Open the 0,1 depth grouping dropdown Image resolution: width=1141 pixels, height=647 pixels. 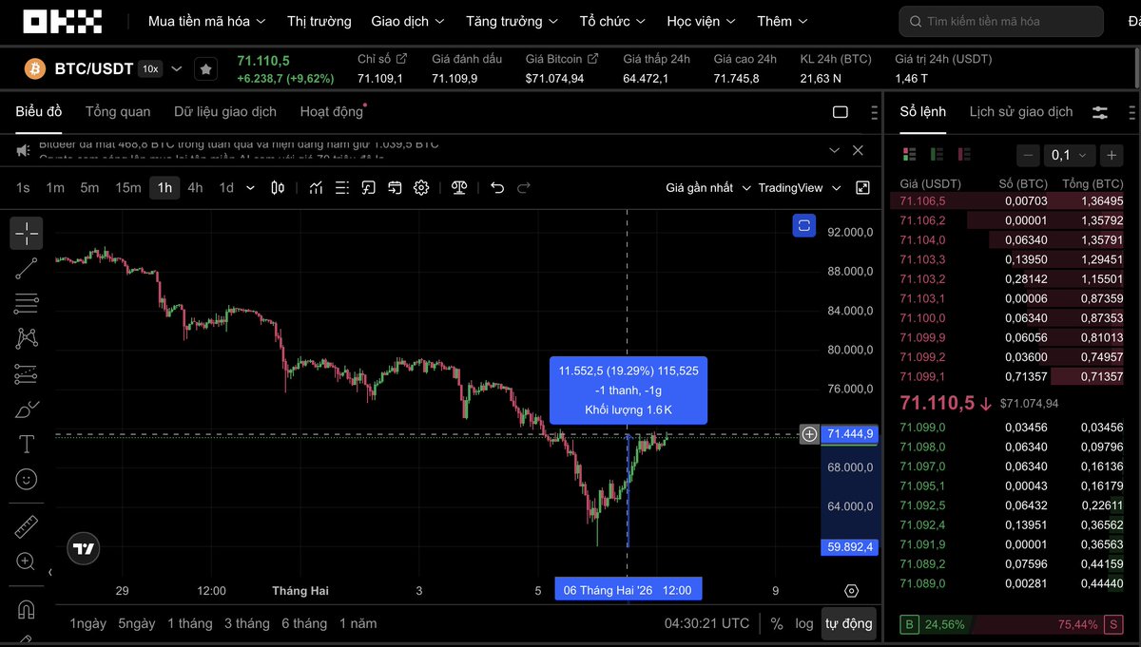[1070, 155]
